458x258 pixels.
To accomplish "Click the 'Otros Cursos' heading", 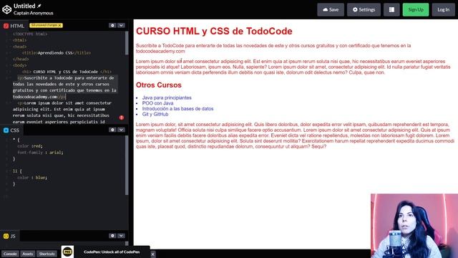I will pos(159,85).
